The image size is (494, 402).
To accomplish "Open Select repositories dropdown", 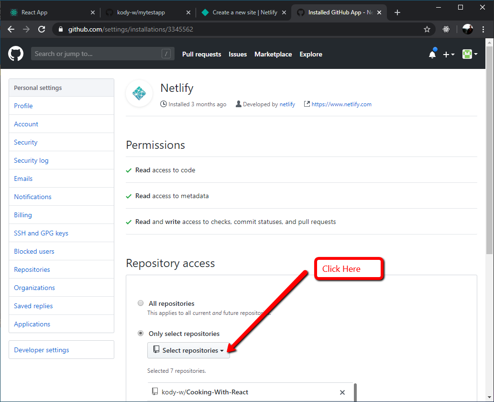I will point(188,350).
